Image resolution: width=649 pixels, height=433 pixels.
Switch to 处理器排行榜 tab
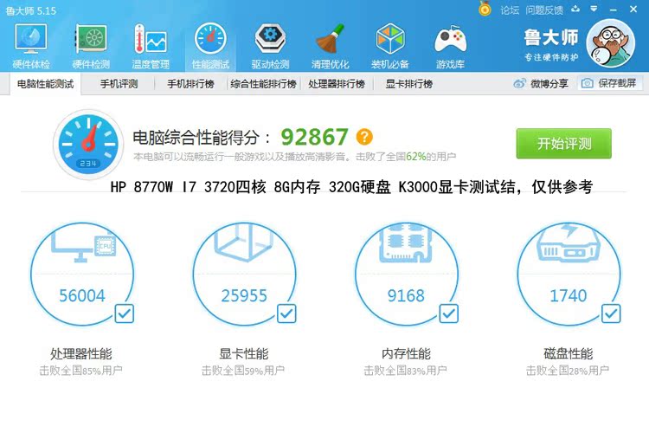(x=336, y=84)
